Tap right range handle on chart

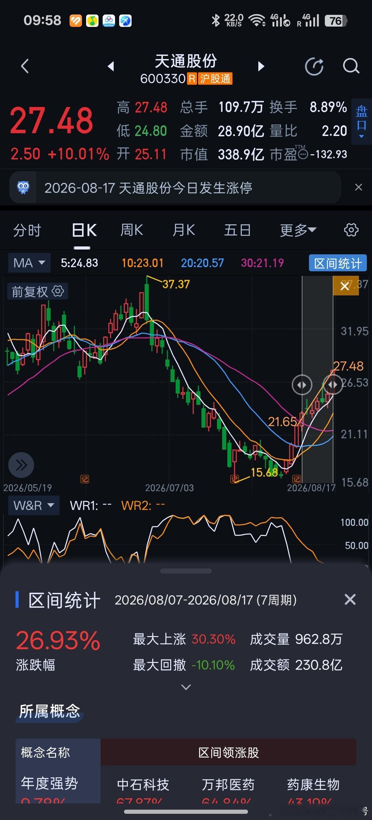[332, 384]
